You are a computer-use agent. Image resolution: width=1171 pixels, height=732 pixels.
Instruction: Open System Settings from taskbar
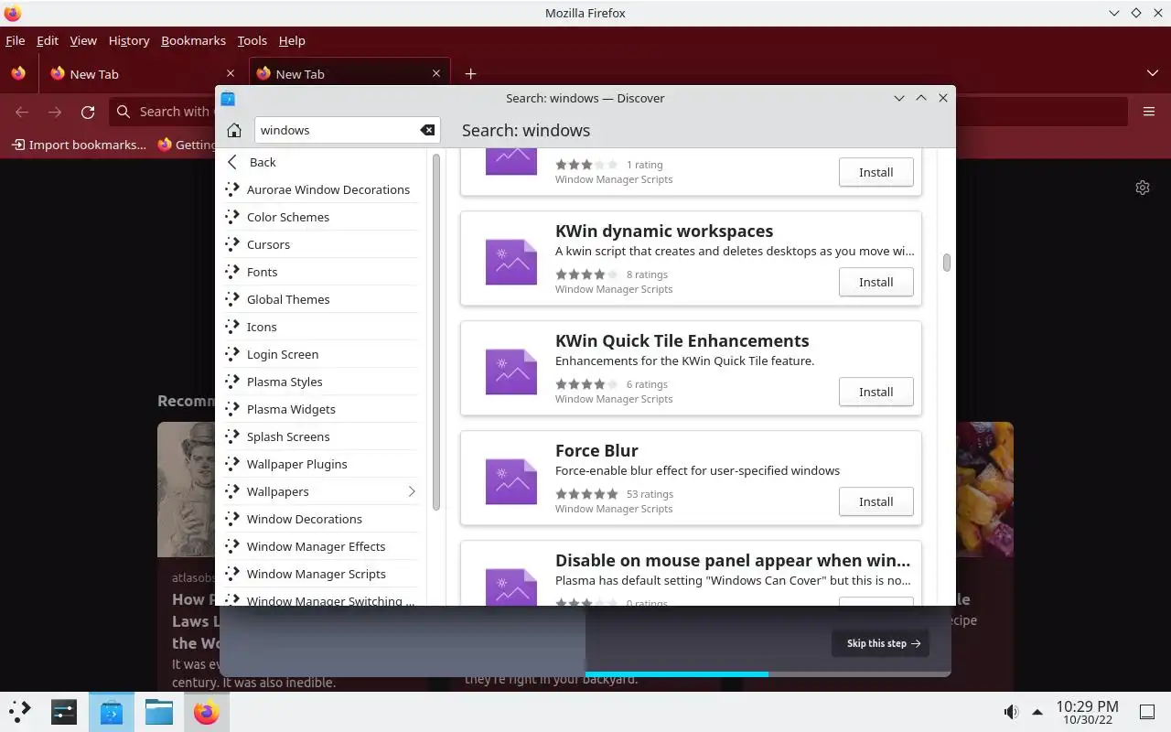(64, 711)
